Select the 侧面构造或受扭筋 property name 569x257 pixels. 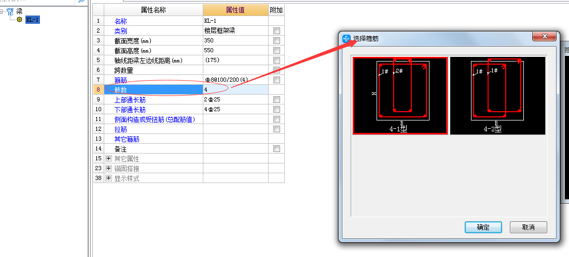click(155, 119)
